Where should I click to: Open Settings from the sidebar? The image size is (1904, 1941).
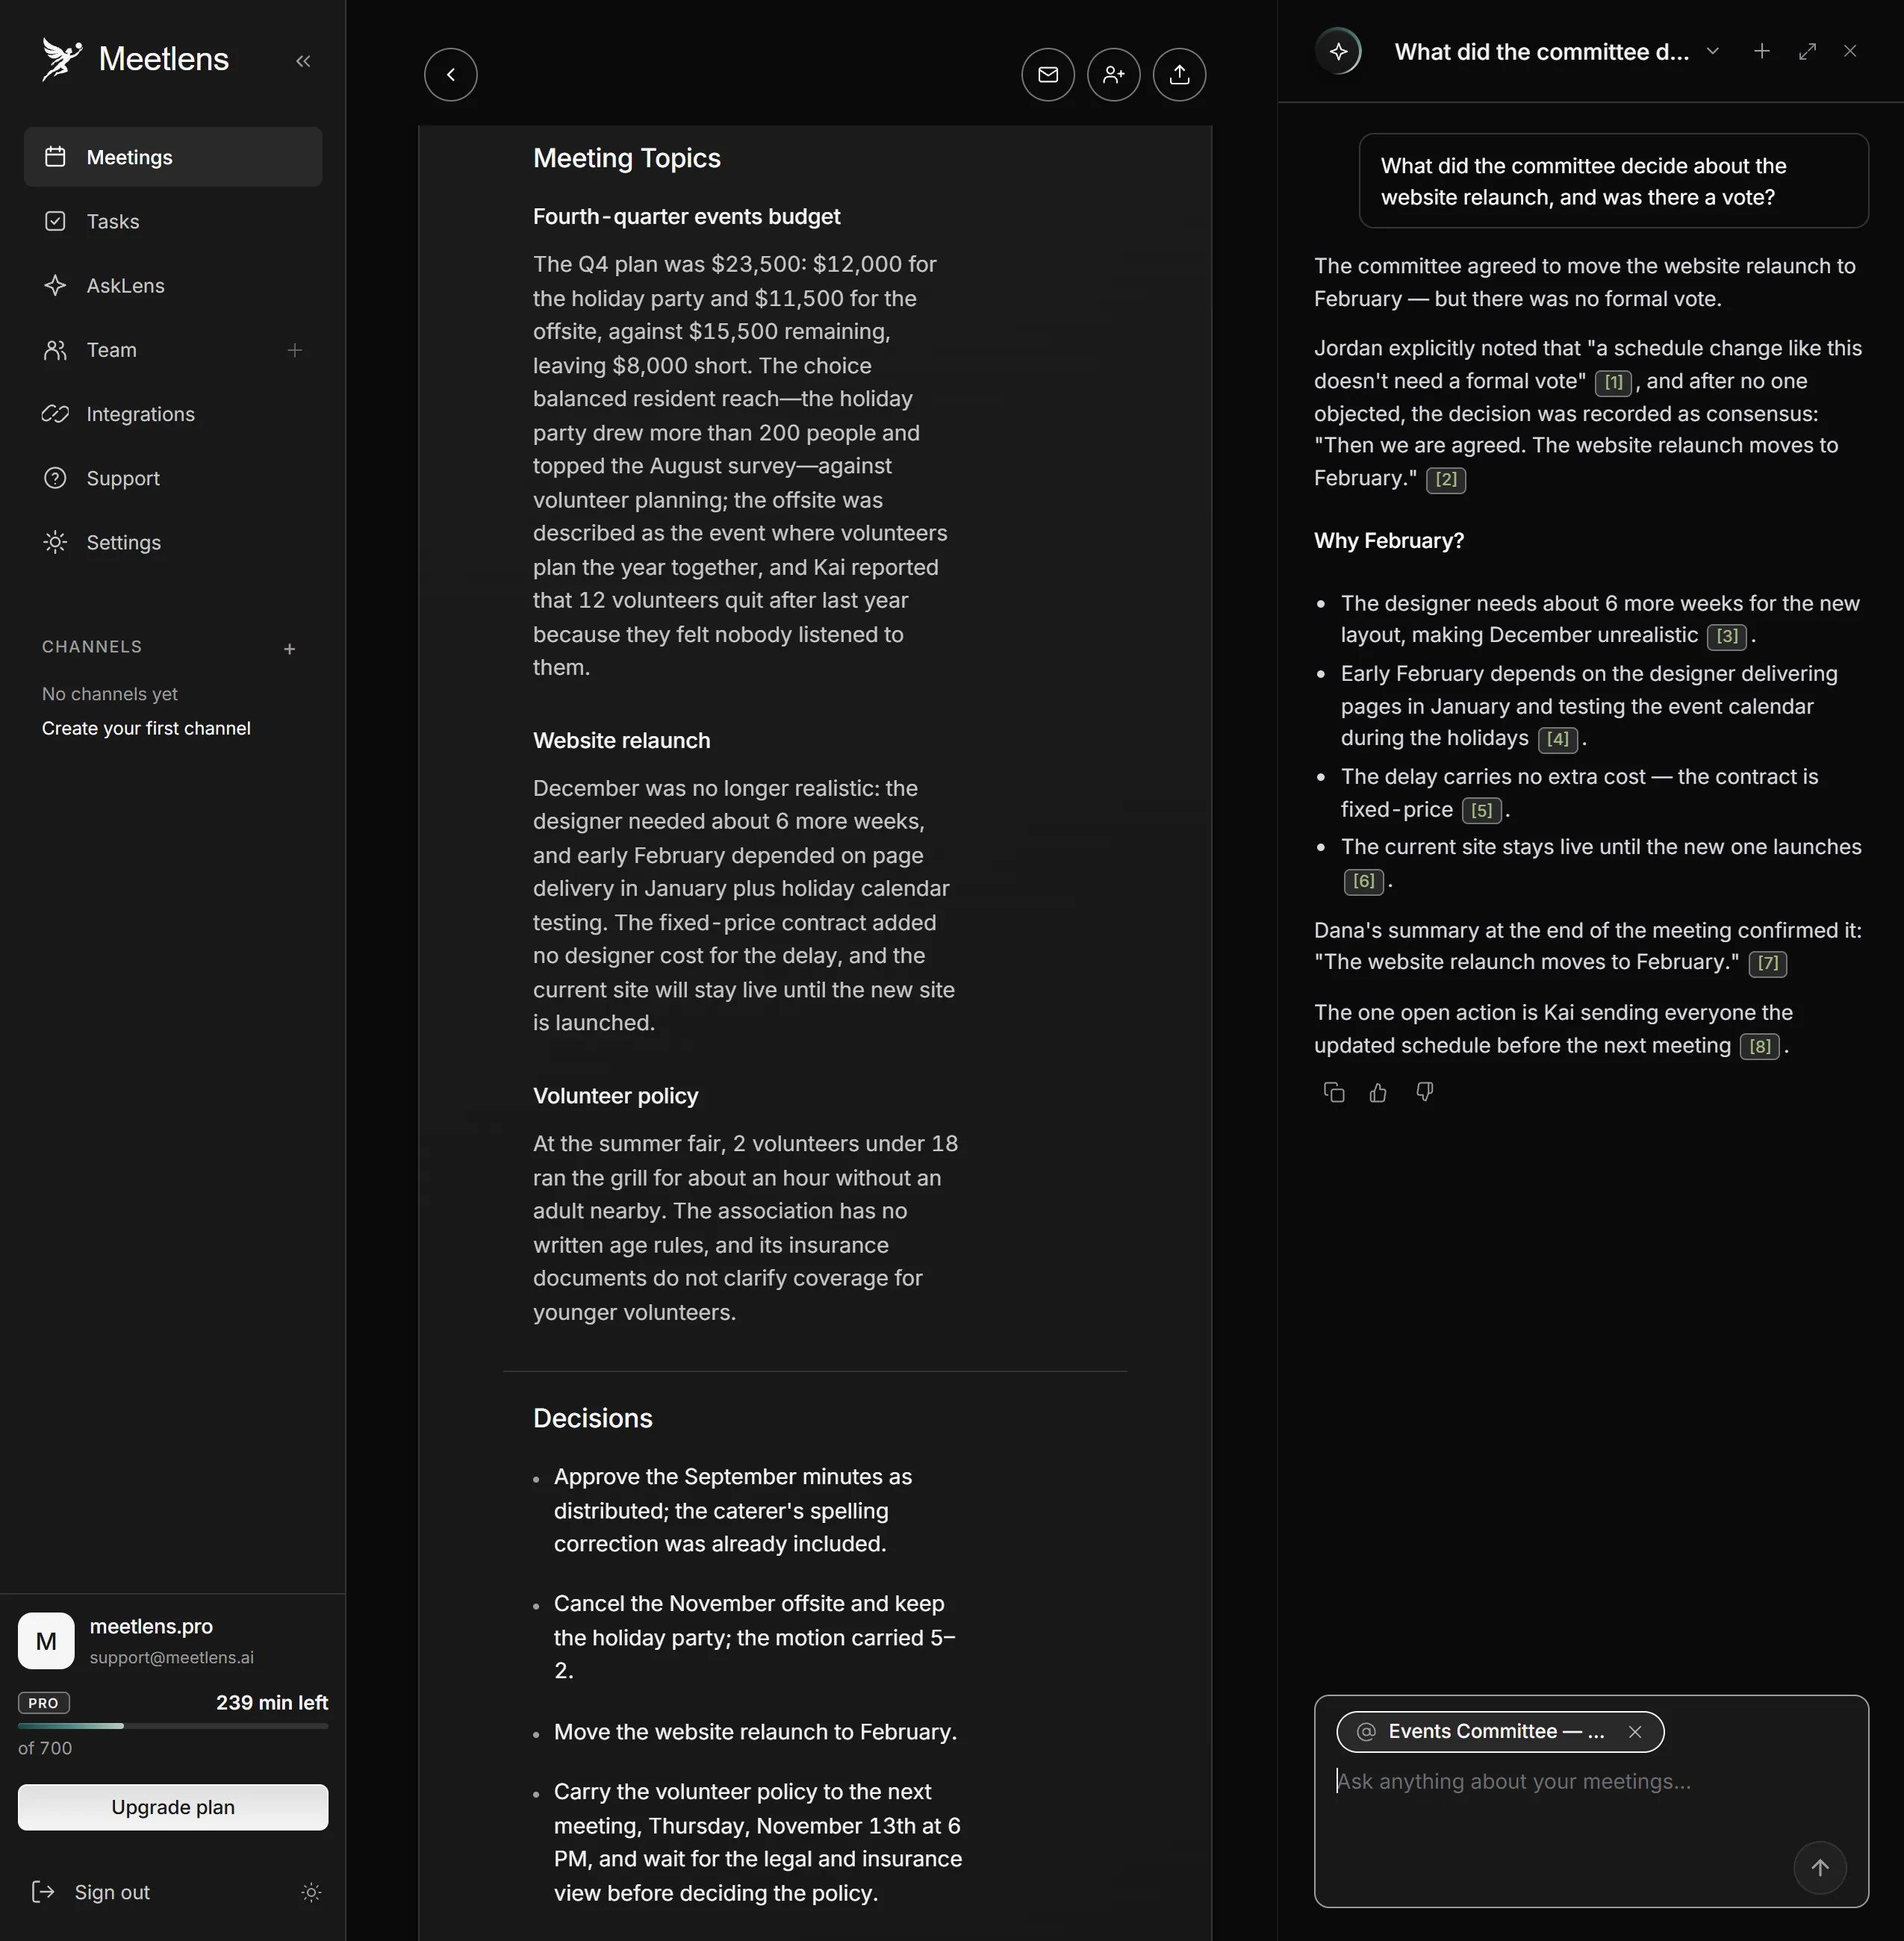(x=173, y=542)
